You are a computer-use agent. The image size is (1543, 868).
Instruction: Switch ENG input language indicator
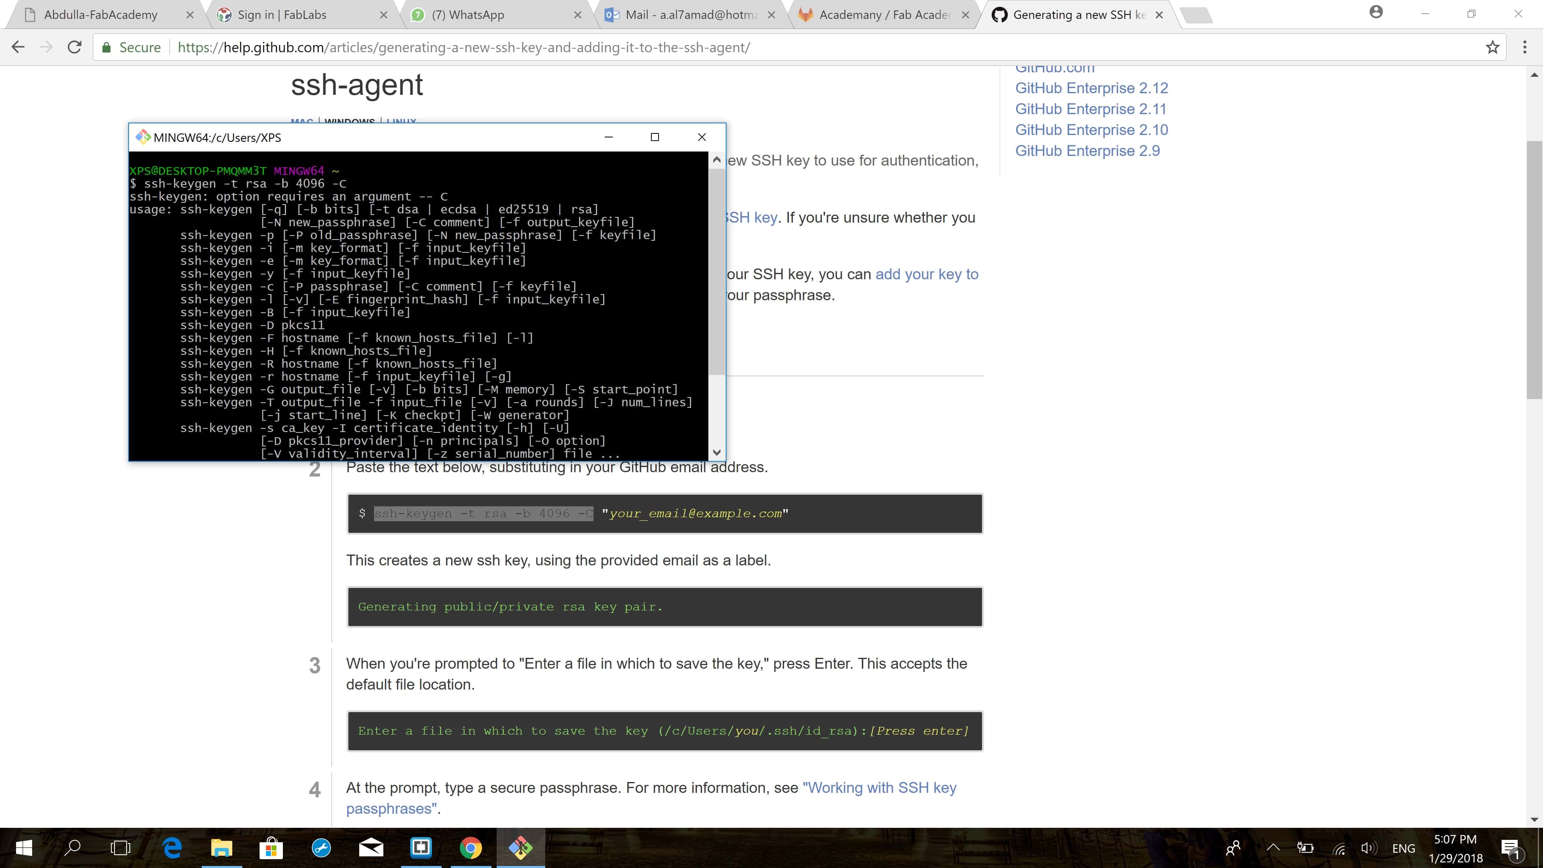click(1404, 848)
